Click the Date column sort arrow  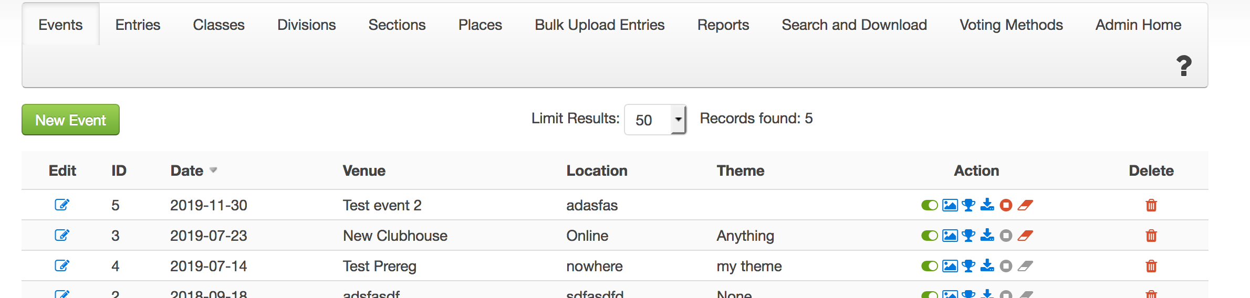tap(213, 171)
